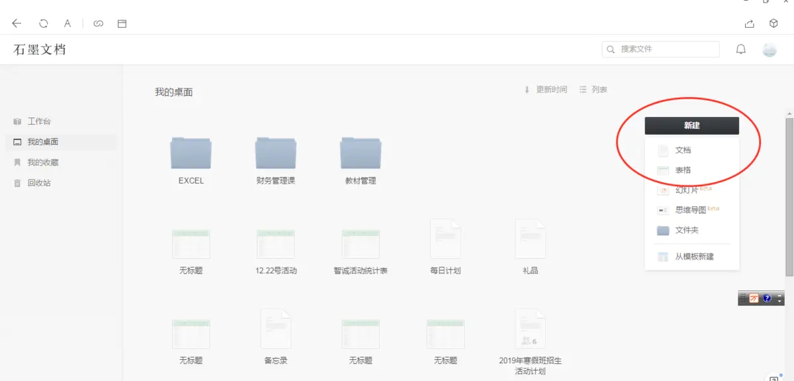Open the user avatar menu
This screenshot has width=794, height=381.
(x=770, y=49)
